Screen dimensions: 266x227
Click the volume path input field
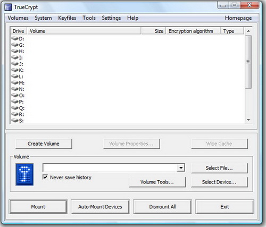click(x=110, y=167)
